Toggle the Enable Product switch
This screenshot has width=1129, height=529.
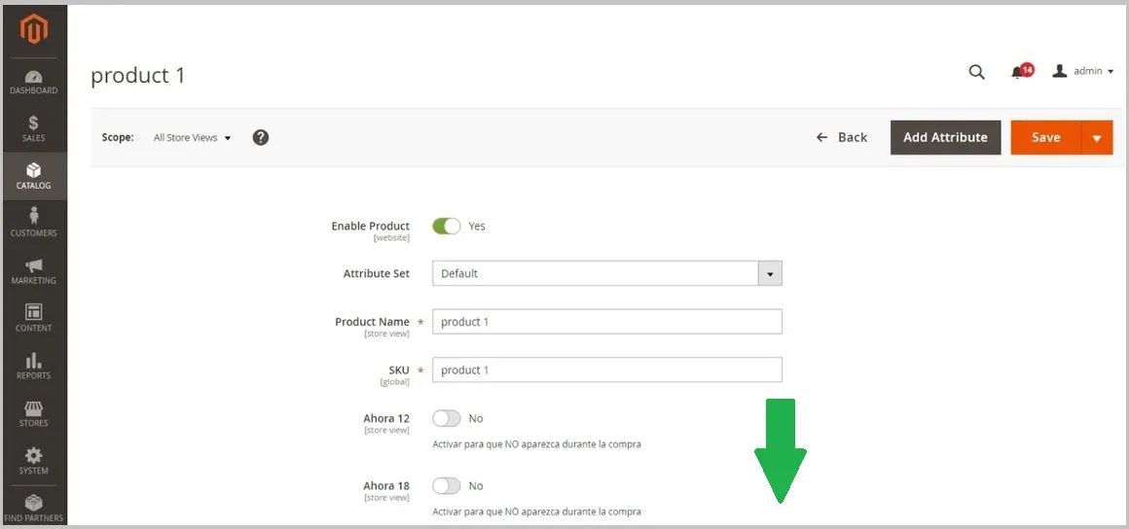coord(447,226)
